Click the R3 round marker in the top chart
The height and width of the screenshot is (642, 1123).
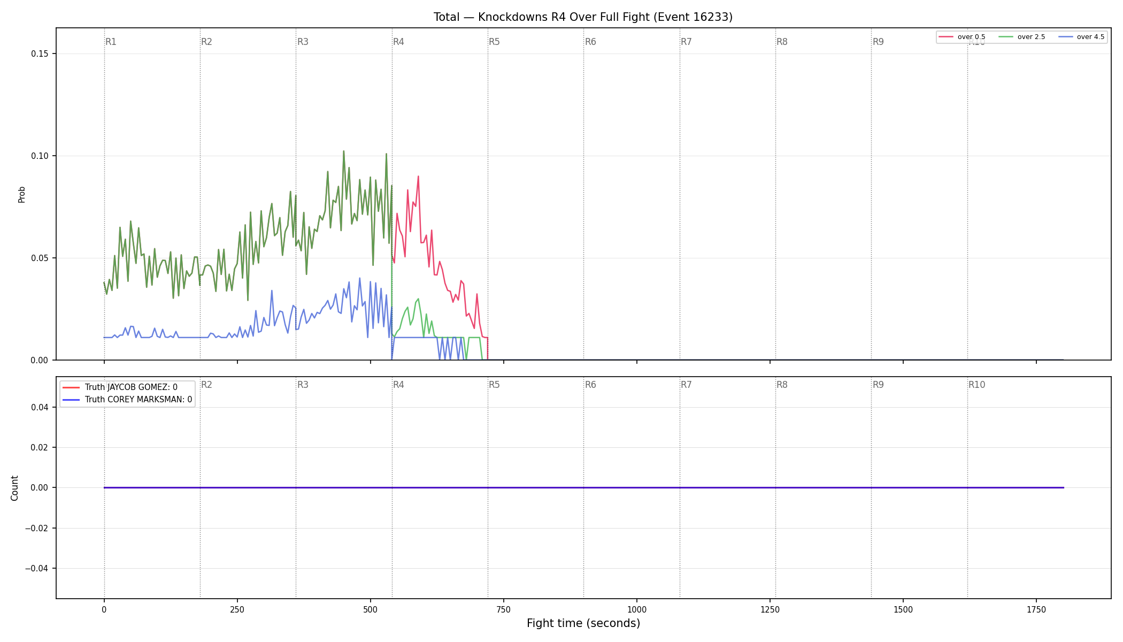(x=303, y=42)
